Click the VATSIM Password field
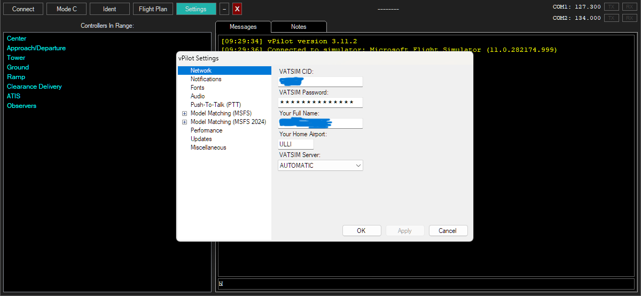Viewport: 641px width, 296px height. click(320, 102)
